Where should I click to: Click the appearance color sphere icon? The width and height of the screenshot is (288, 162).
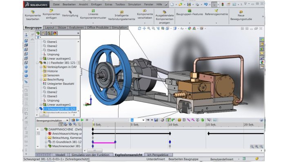pyautogui.click(x=190, y=29)
